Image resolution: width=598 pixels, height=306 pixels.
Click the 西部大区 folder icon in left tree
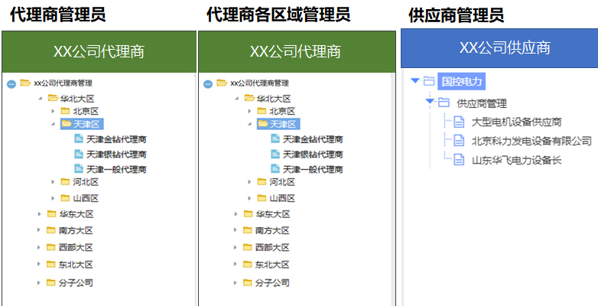(51, 247)
